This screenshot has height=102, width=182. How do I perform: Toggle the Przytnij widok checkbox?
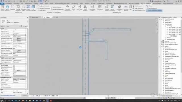(14, 65)
